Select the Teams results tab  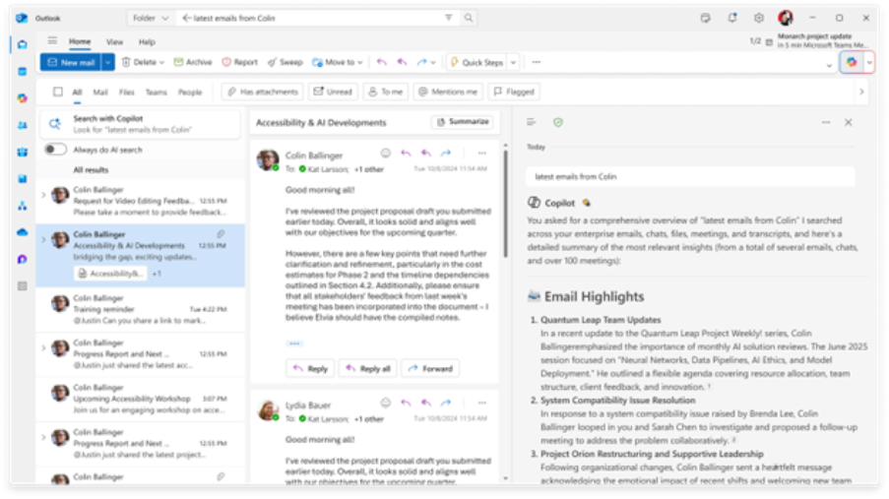pyautogui.click(x=156, y=92)
